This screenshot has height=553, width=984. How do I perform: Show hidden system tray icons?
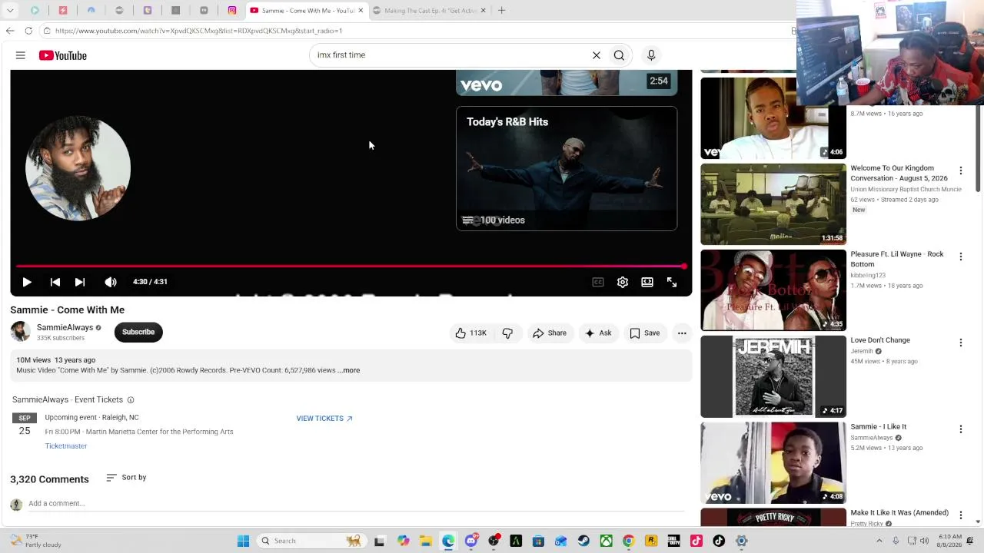click(879, 541)
